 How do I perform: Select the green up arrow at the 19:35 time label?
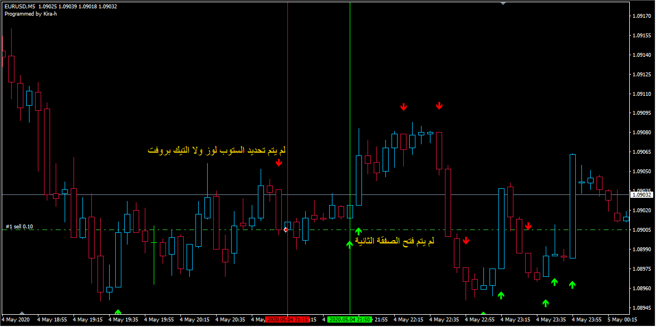click(118, 313)
